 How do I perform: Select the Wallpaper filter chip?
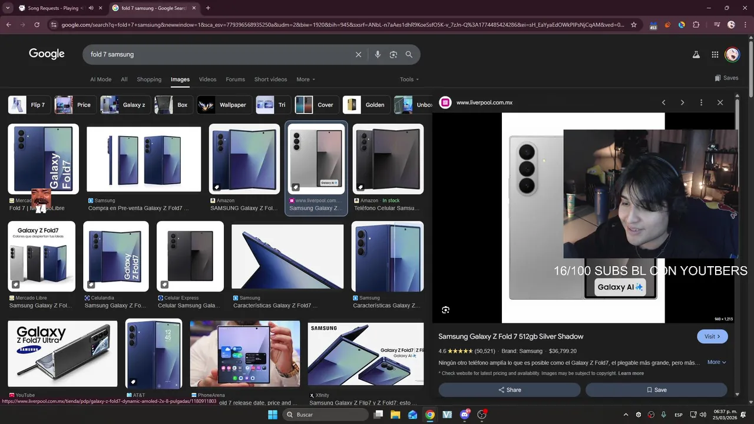click(224, 105)
